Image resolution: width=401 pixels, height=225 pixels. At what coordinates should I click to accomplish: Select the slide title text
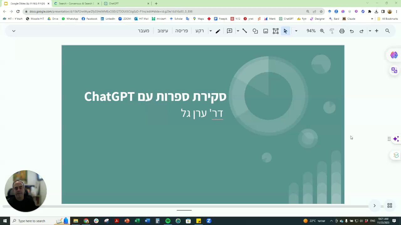[155, 97]
